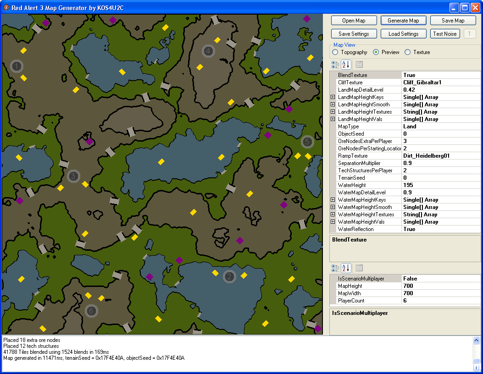Click the Save Map button
This screenshot has width=483, height=374.
pos(453,21)
